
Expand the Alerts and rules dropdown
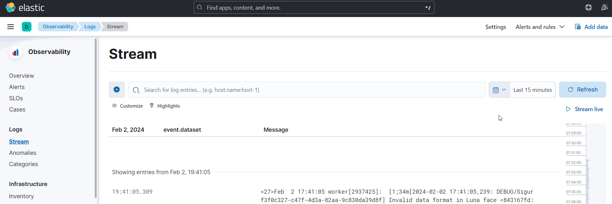coord(540,27)
